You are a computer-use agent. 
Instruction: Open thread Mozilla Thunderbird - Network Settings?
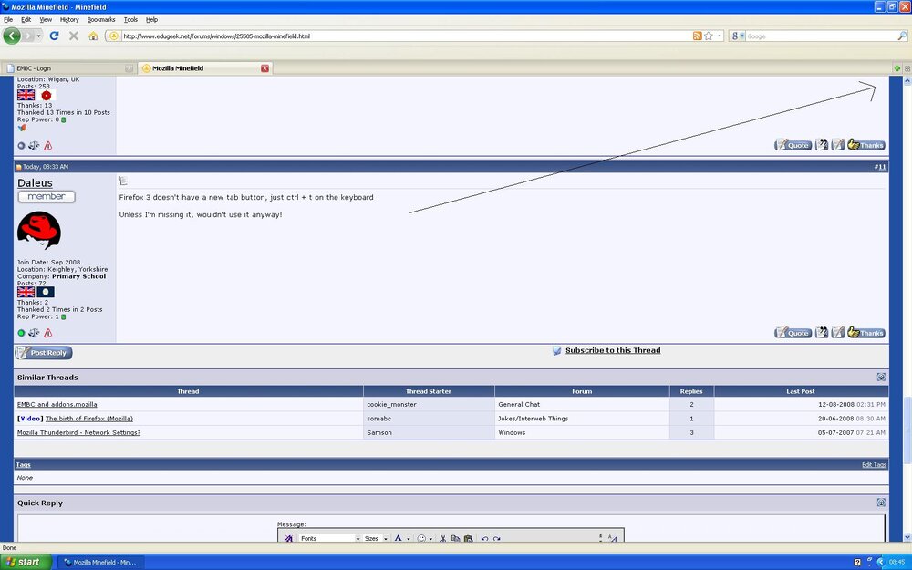[78, 432]
